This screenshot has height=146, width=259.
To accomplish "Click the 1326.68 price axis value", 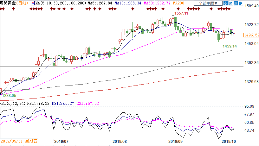I will 252,82.
